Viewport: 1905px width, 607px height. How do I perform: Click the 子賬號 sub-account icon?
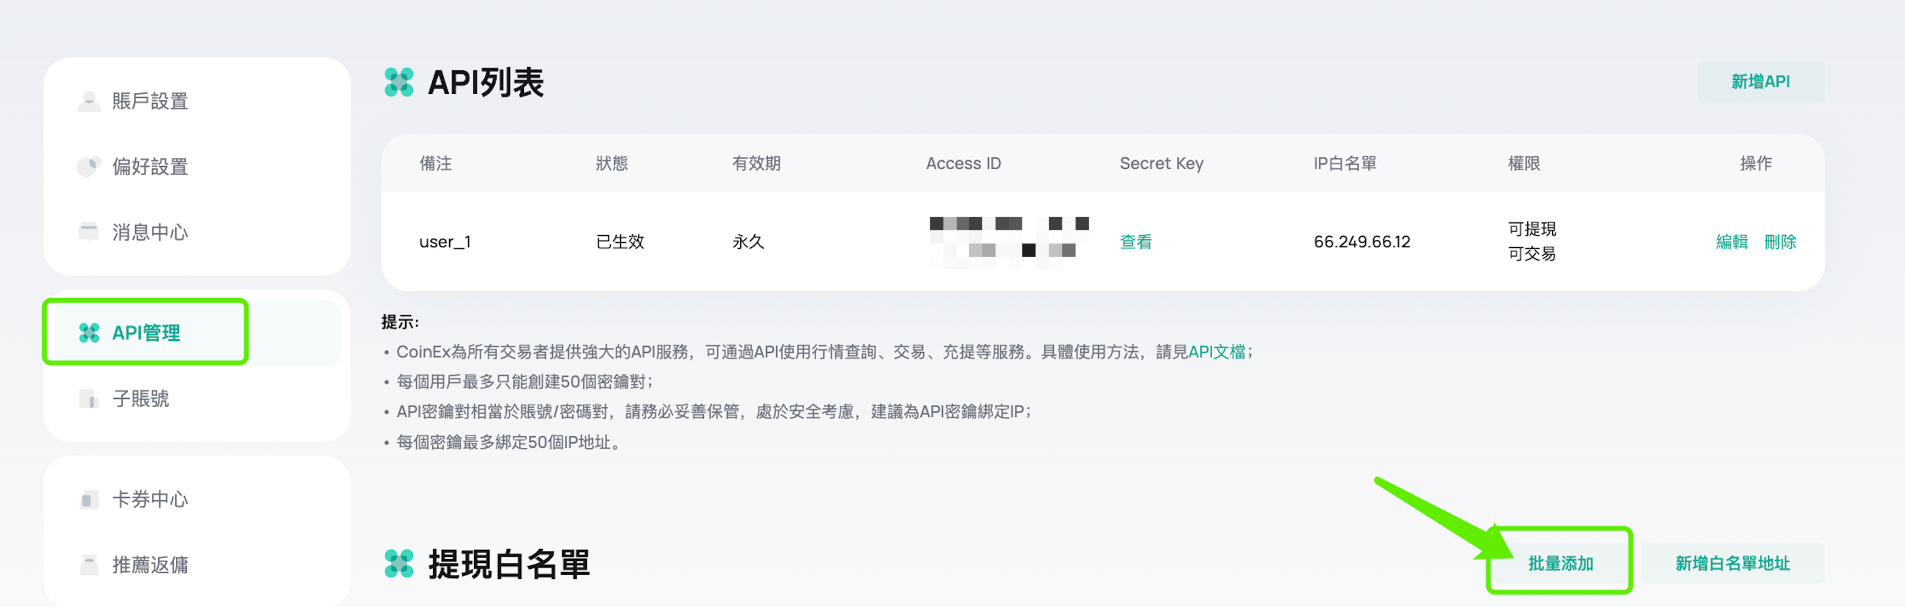coord(89,399)
